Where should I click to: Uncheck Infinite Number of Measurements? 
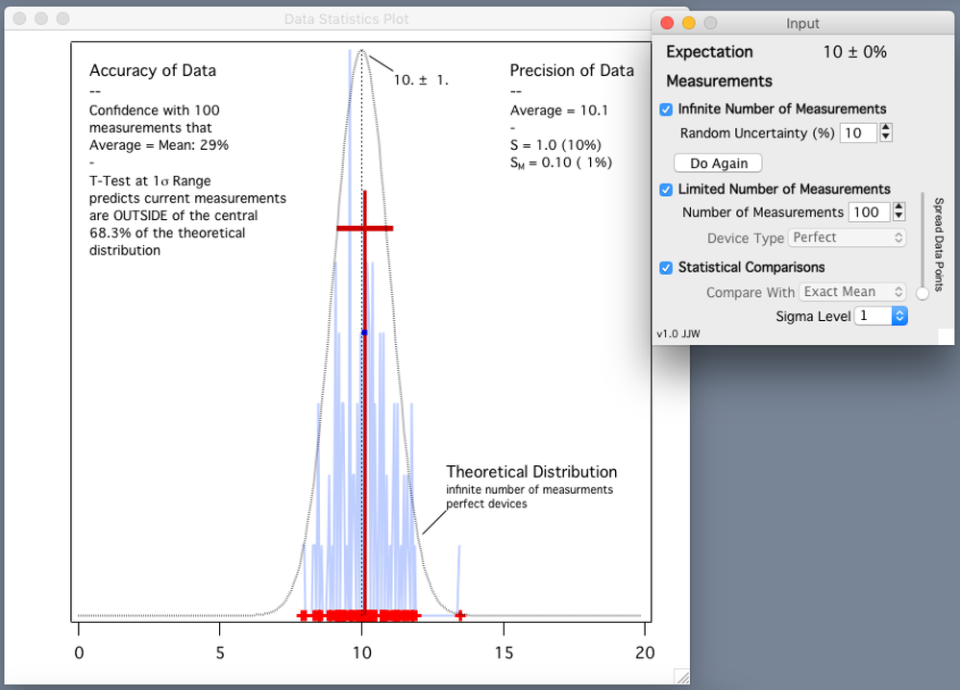pyautogui.click(x=666, y=110)
